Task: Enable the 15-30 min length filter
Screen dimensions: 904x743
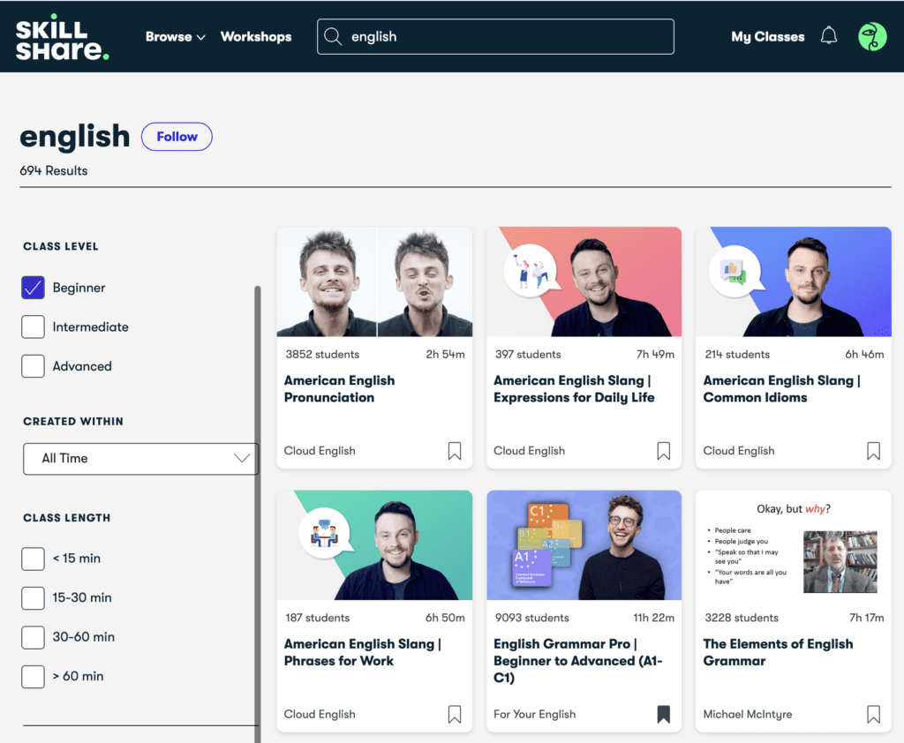Action: (33, 597)
